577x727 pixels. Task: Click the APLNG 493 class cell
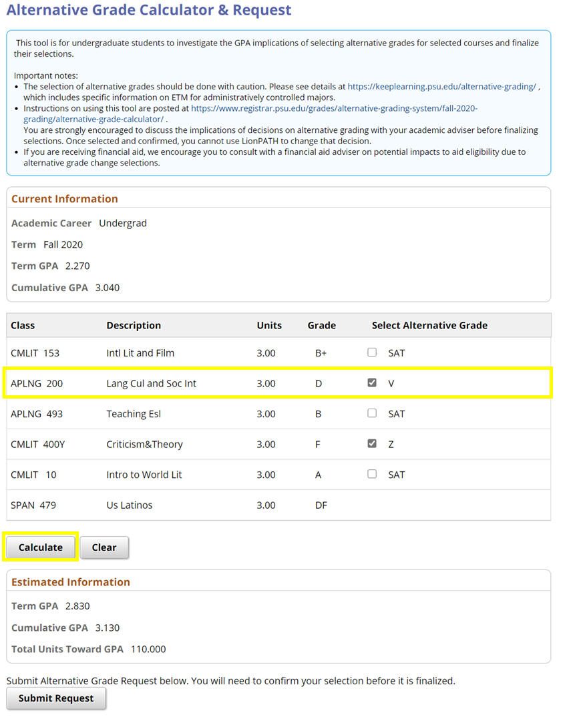37,414
